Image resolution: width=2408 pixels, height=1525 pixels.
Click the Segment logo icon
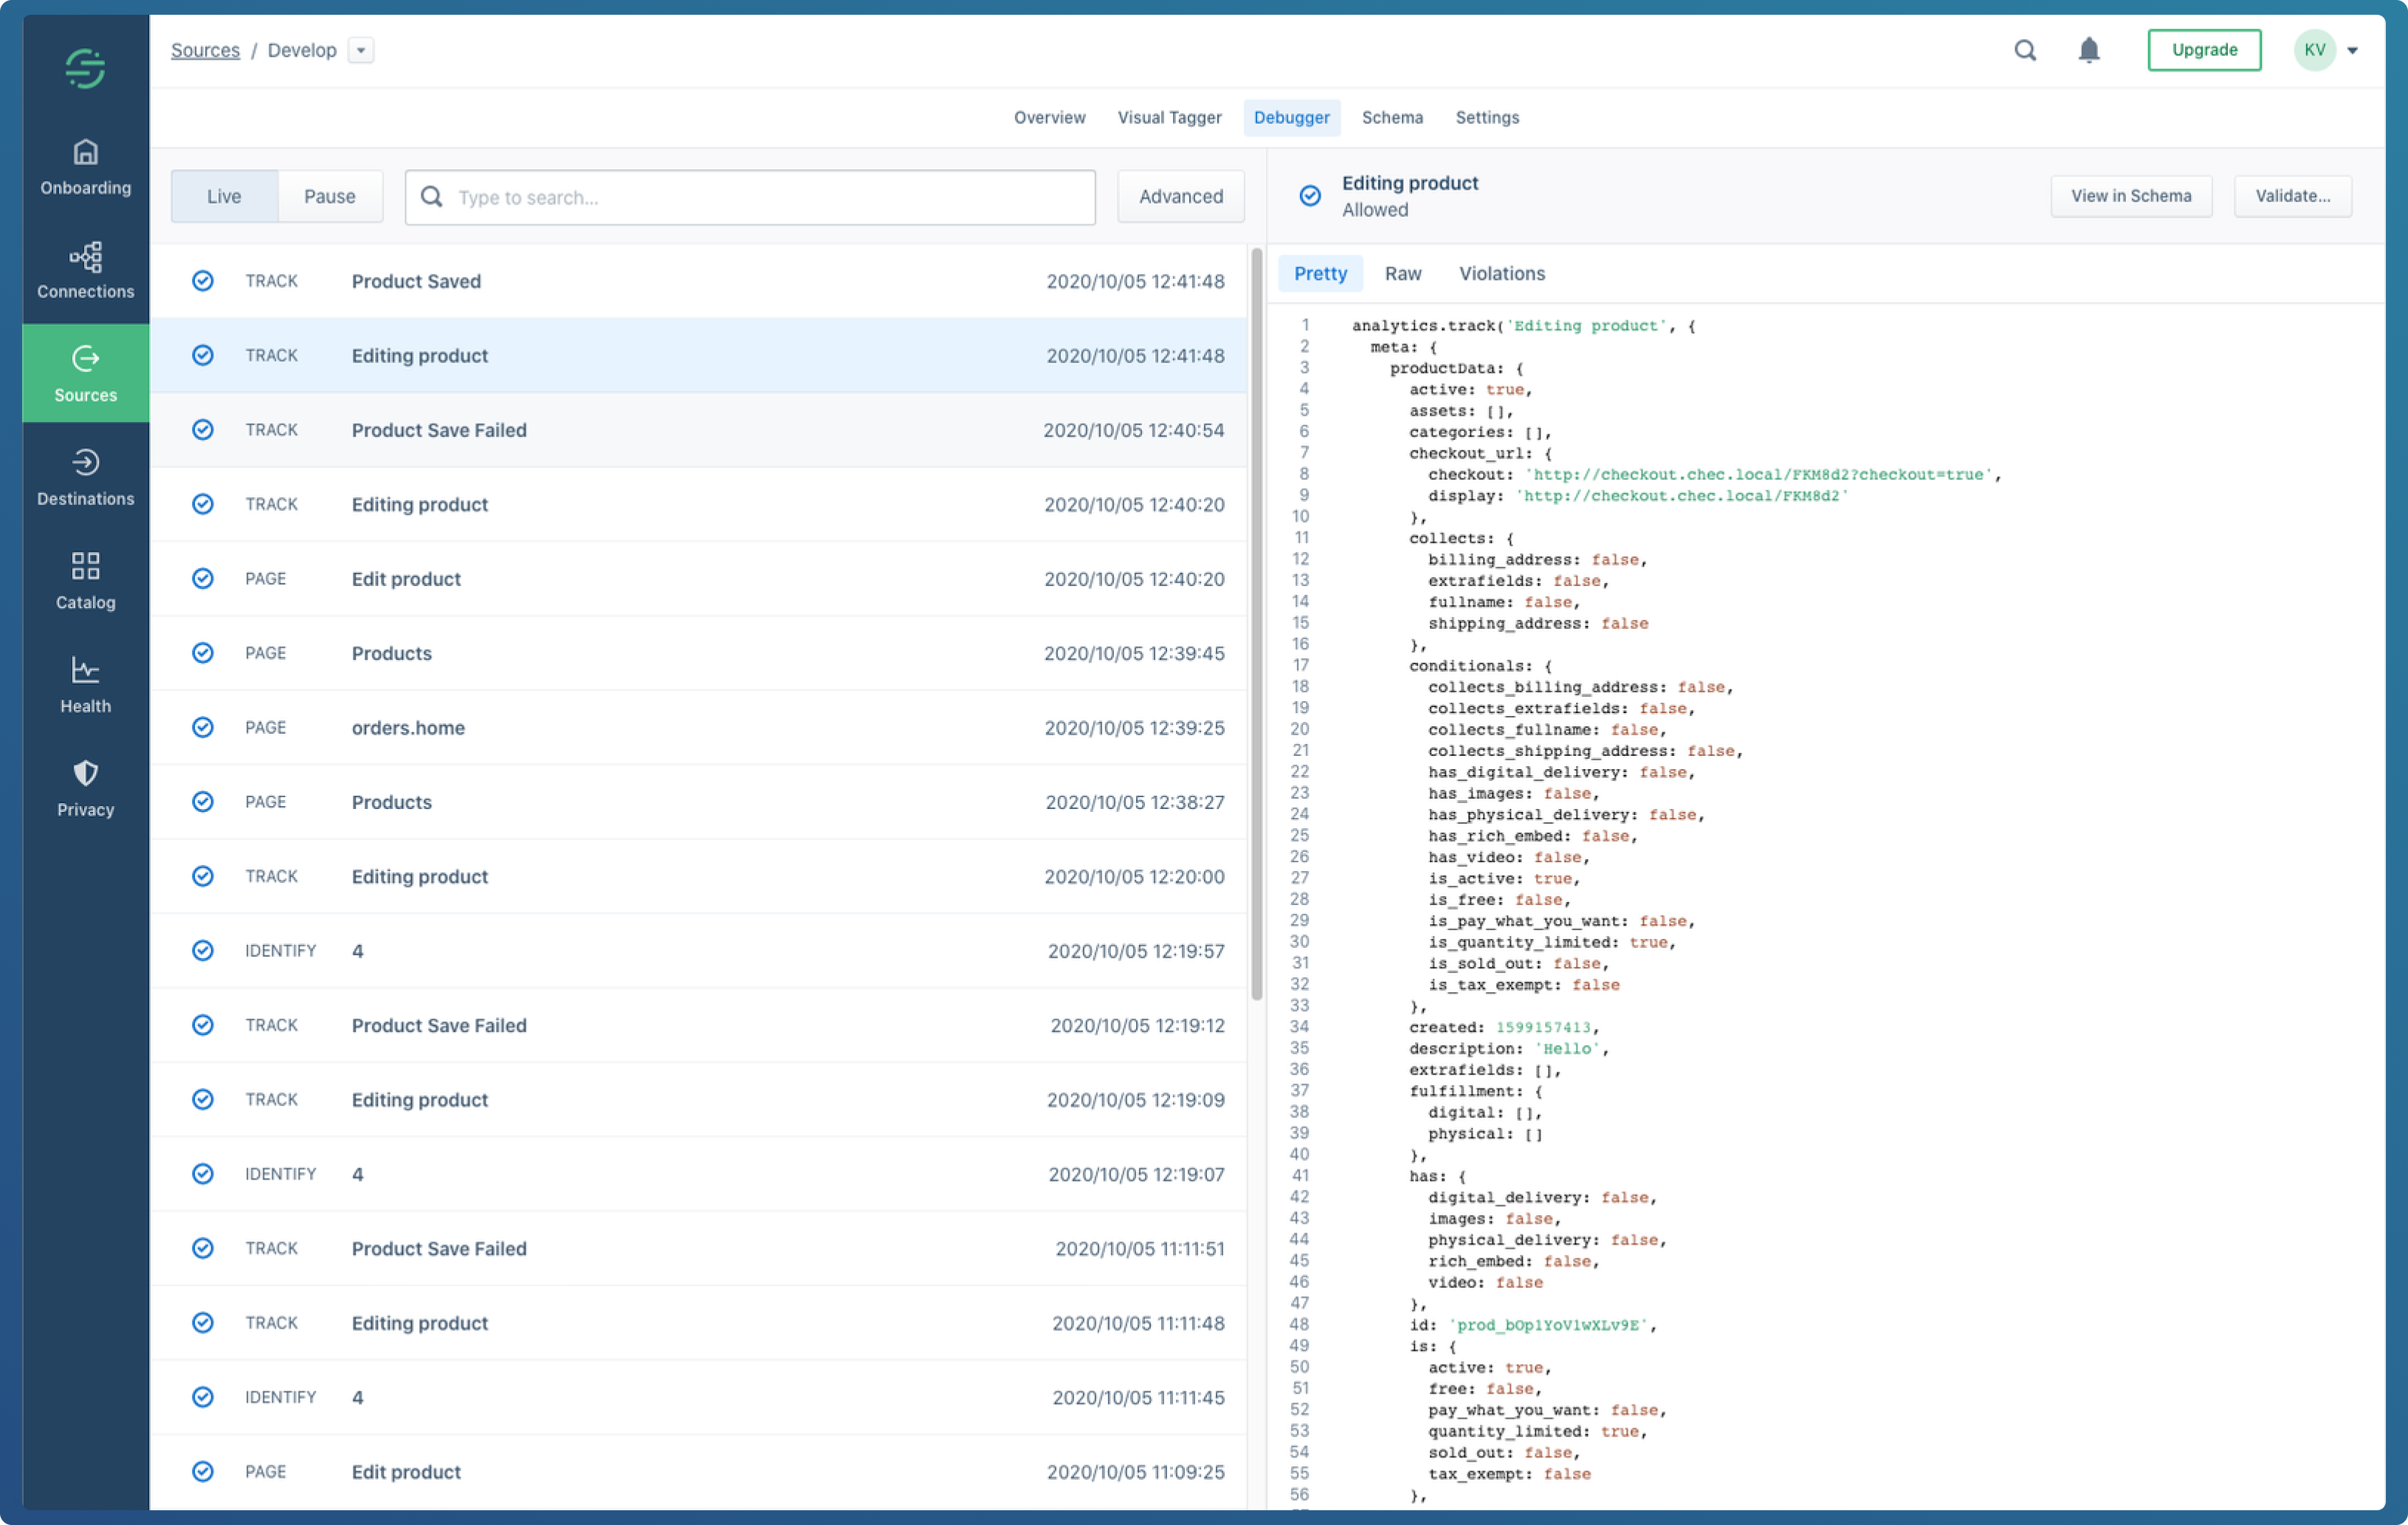click(85, 69)
